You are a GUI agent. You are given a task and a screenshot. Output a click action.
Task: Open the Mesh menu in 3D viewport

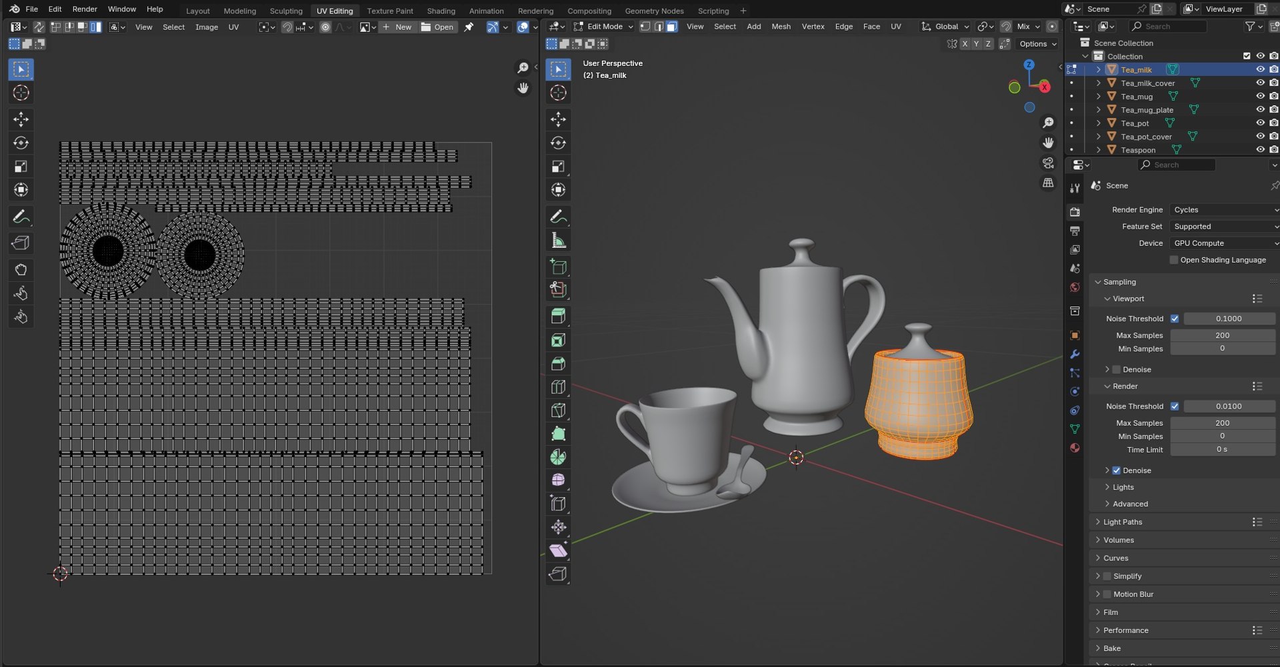pyautogui.click(x=781, y=27)
